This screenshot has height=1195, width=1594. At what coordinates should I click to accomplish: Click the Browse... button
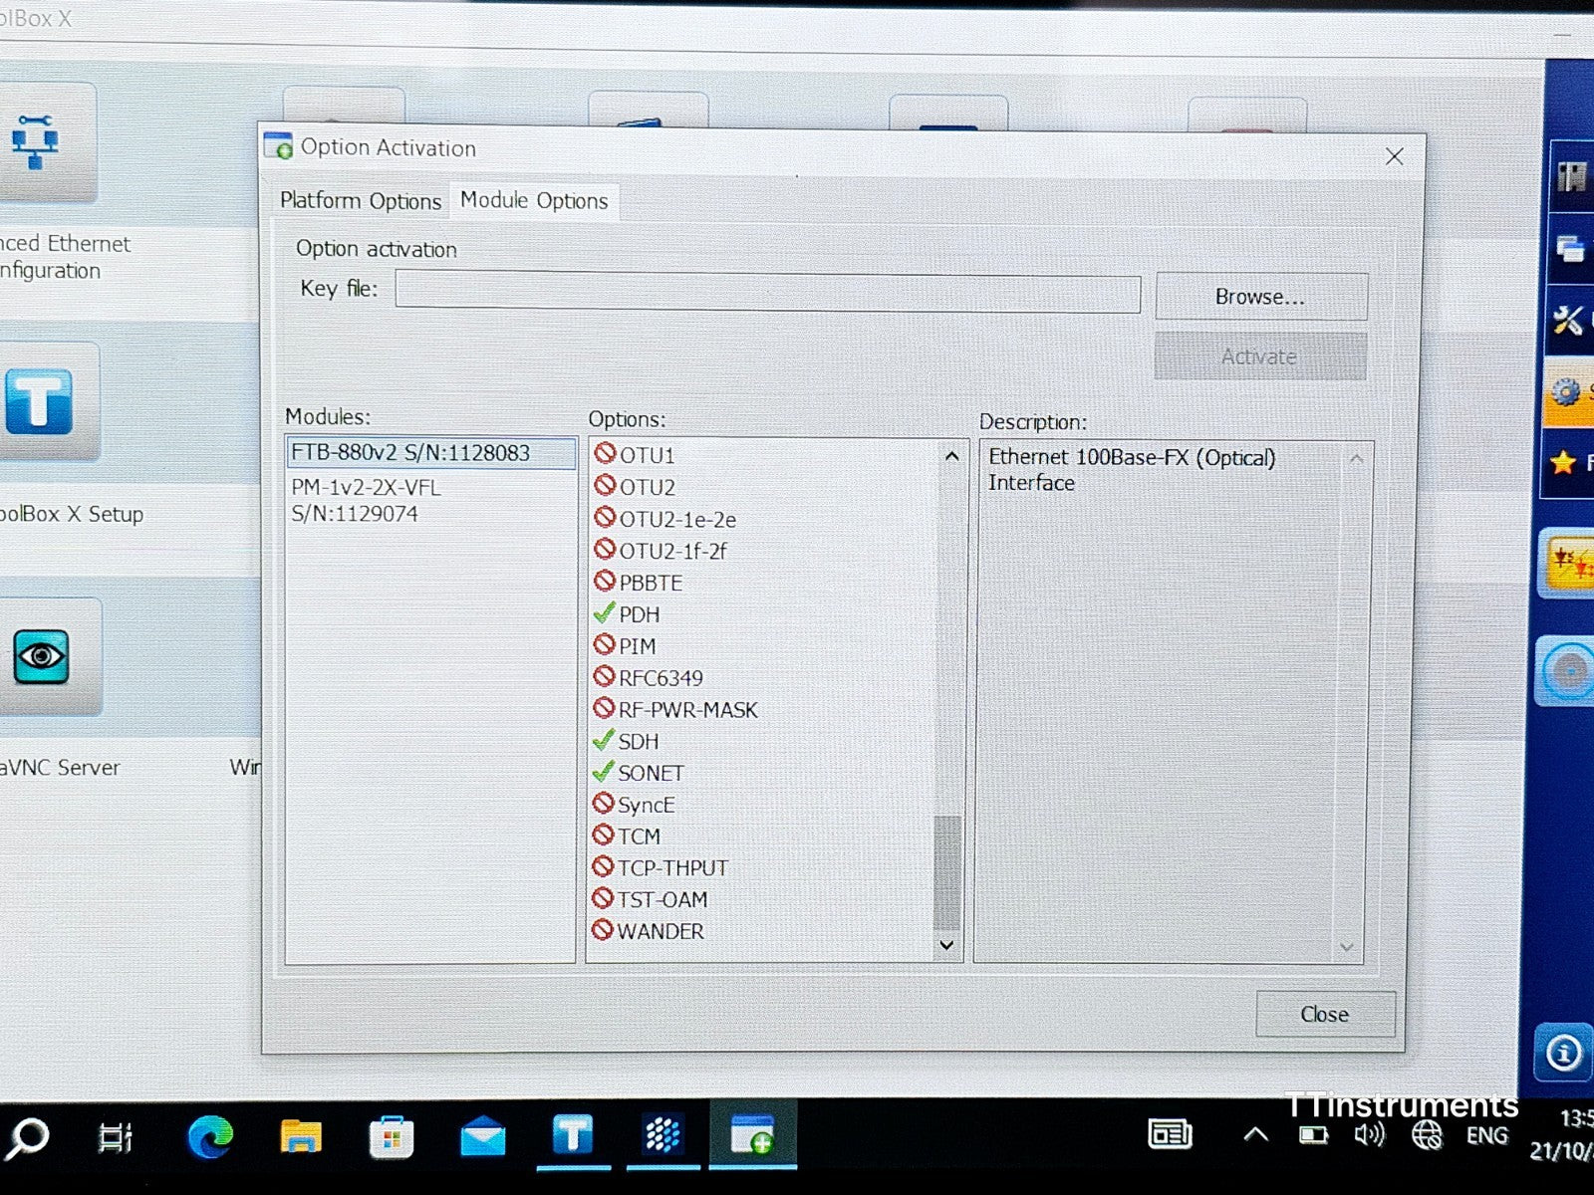tap(1260, 297)
